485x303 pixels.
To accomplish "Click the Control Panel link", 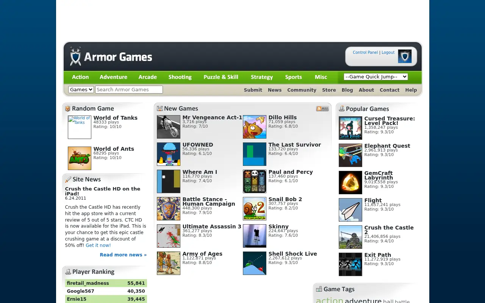I will coord(365,52).
